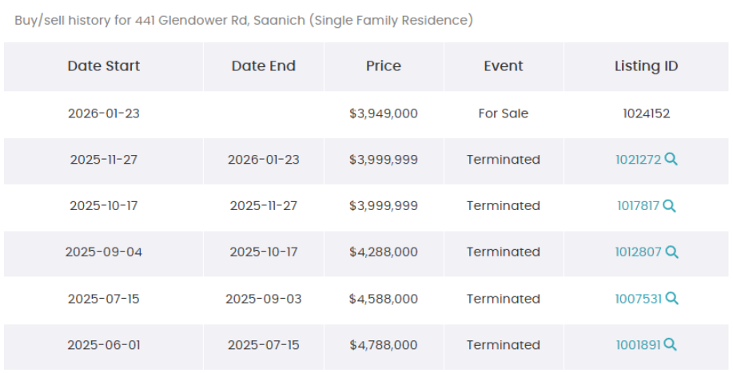Click the $3,949,000 For Sale price

[x=384, y=113]
